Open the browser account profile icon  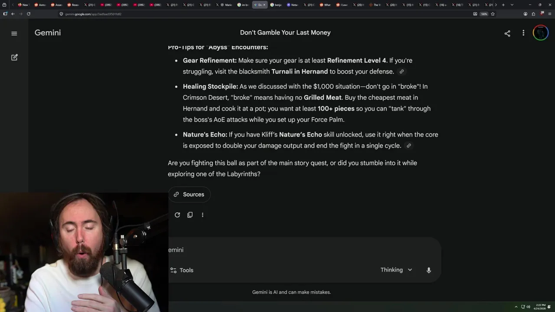tap(526, 14)
